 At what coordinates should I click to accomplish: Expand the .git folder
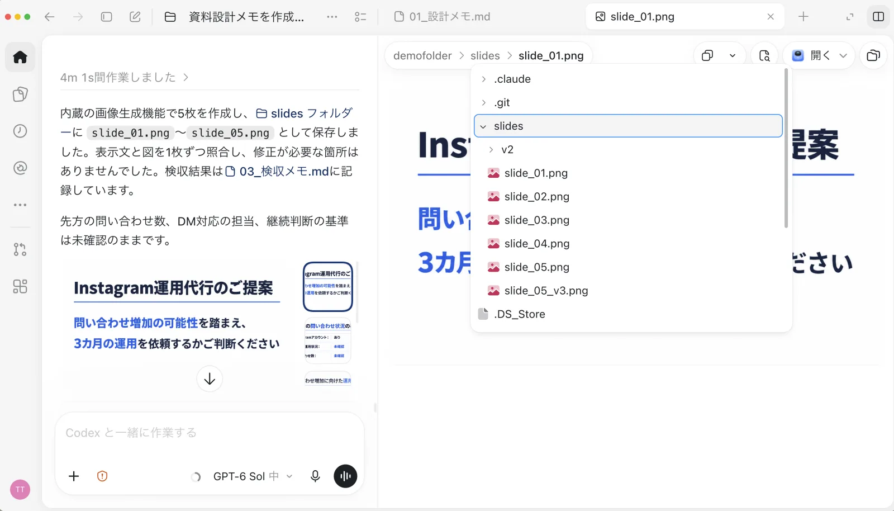point(484,102)
